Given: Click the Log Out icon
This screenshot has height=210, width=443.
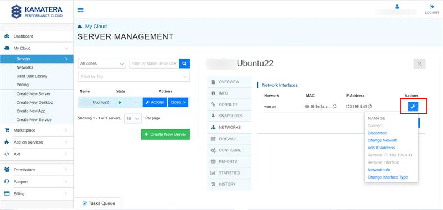Looking at the screenshot, I should tap(432, 7).
